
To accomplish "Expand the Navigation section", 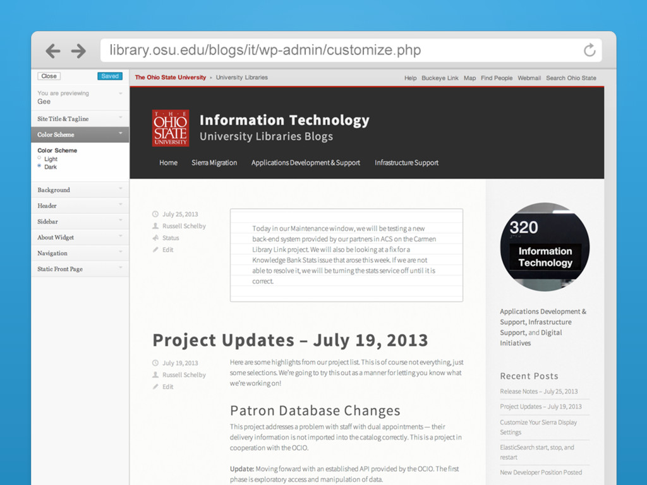I will 80,253.
